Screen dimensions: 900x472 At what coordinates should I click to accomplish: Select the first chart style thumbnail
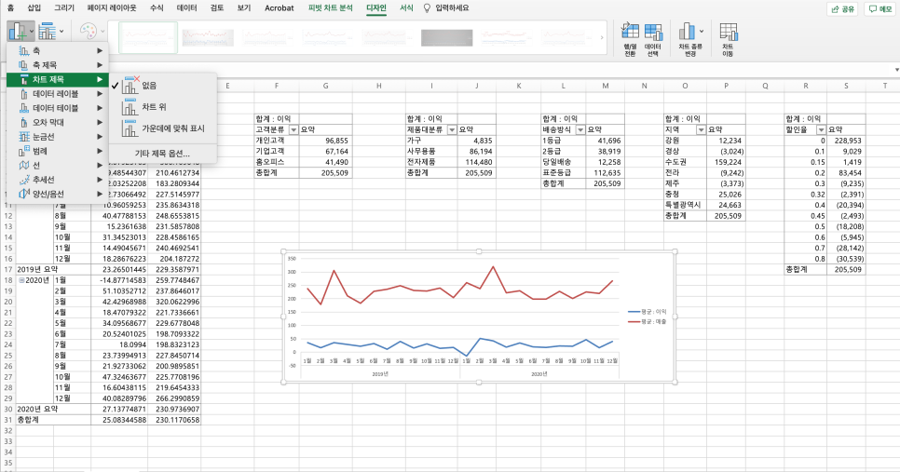click(148, 38)
